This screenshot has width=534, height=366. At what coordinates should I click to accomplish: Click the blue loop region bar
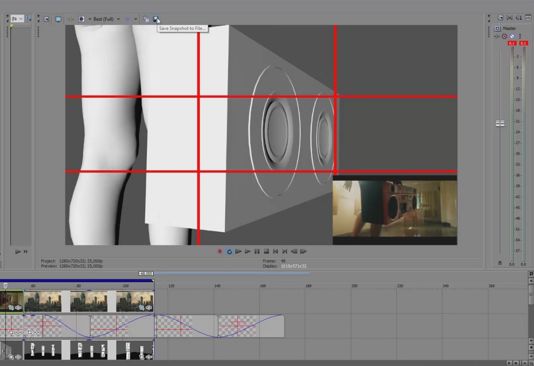pos(77,281)
